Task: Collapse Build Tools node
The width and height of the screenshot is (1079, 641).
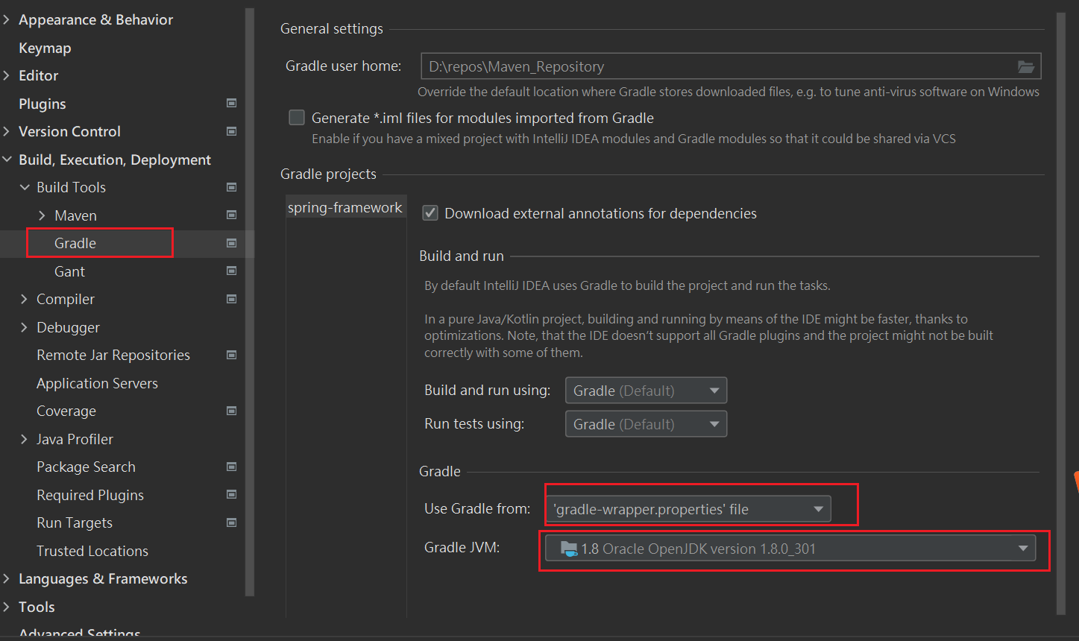Action: (25, 187)
